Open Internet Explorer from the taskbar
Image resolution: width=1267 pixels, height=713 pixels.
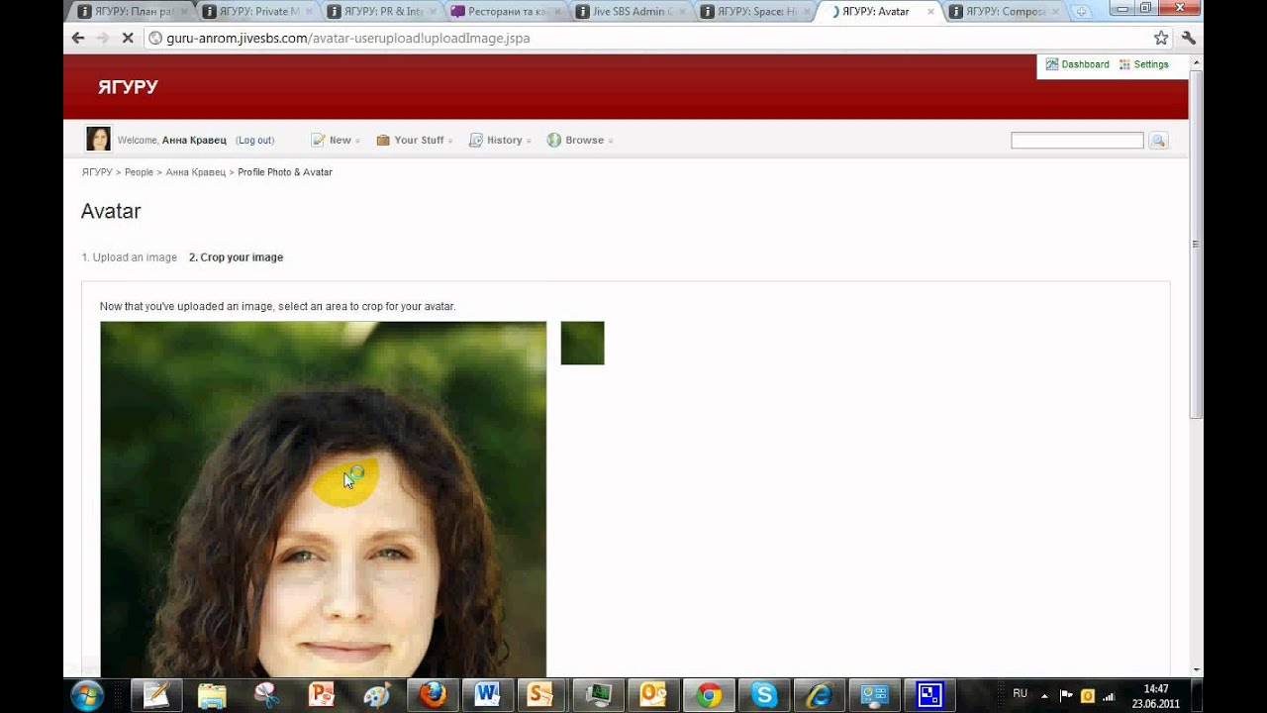(819, 695)
